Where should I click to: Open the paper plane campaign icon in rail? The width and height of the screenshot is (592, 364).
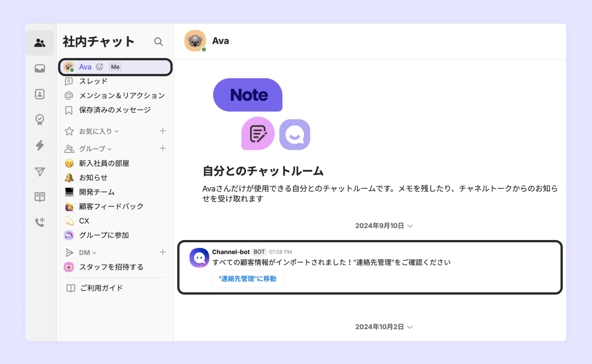[40, 172]
